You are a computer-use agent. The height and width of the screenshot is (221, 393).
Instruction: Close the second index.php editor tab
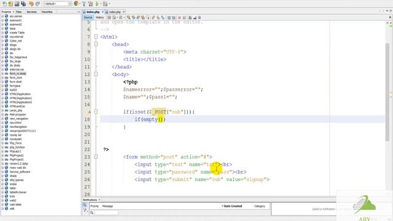(x=124, y=12)
